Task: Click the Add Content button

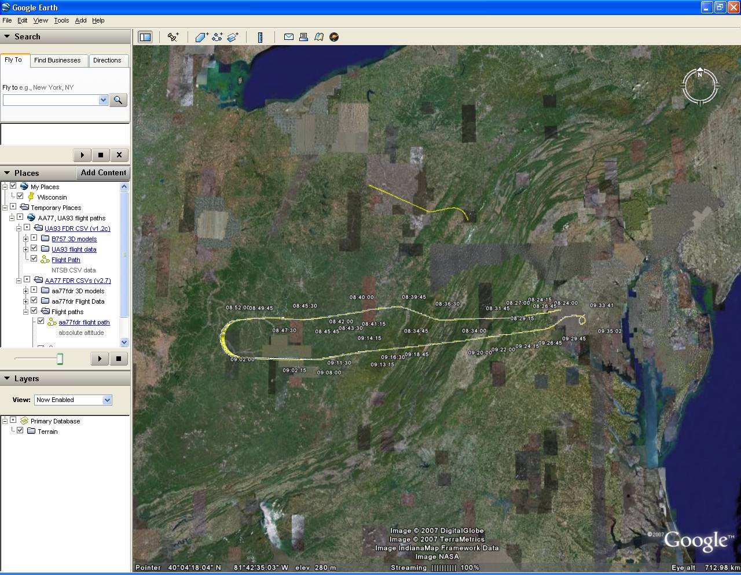Action: point(103,173)
